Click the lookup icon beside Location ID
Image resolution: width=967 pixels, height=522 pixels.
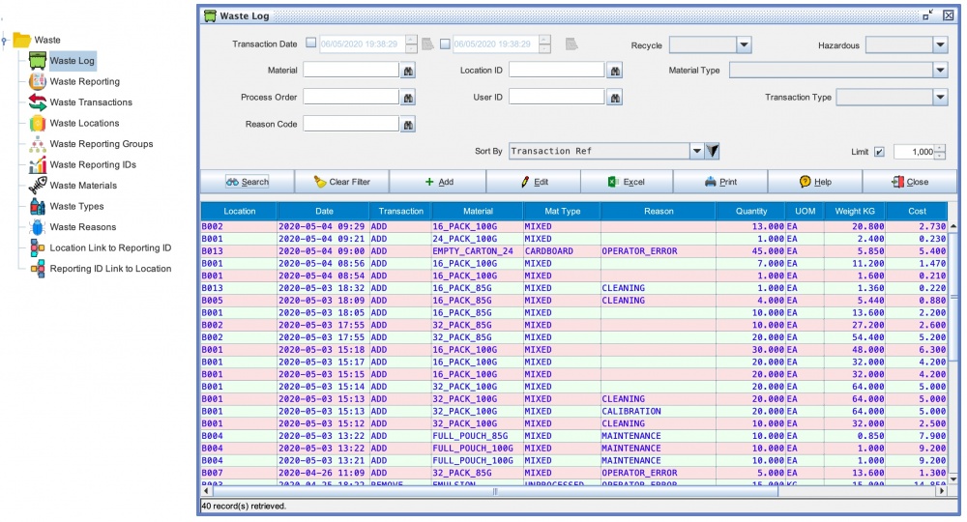(x=615, y=71)
